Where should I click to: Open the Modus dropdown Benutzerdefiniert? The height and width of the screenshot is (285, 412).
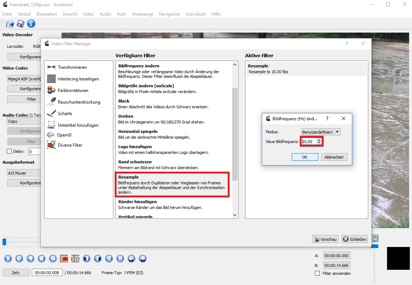pos(321,132)
